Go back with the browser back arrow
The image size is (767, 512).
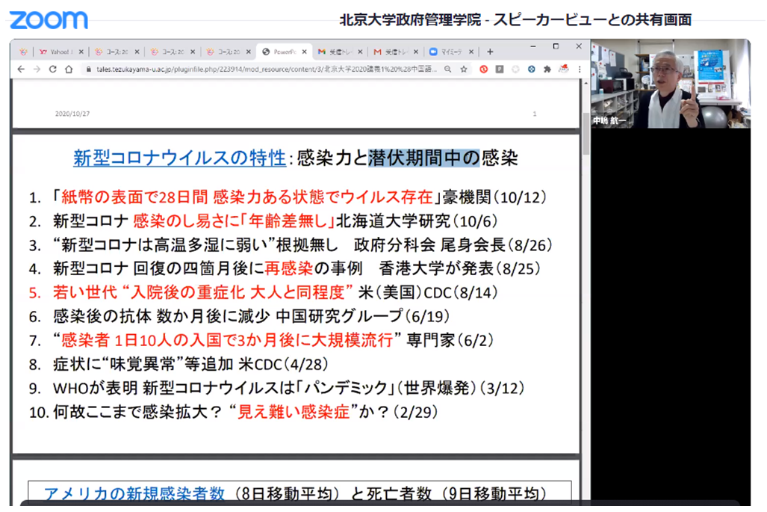[21, 69]
